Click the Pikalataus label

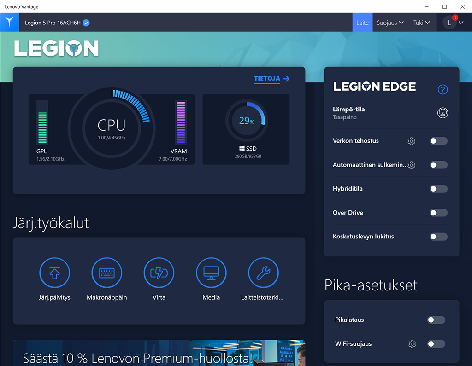click(x=349, y=320)
